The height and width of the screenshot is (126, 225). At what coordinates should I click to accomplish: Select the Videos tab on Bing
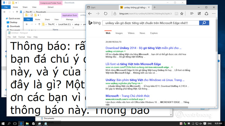pos(131,33)
